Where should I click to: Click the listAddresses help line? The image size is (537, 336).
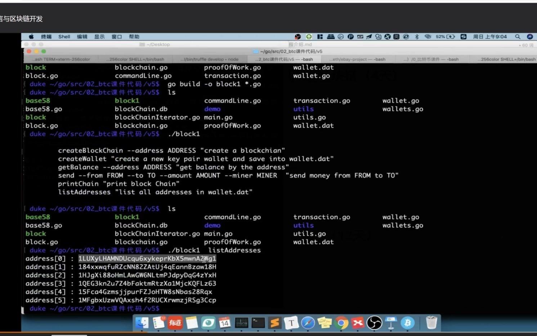click(x=155, y=192)
